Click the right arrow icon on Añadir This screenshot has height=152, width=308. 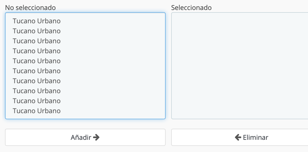[96, 137]
